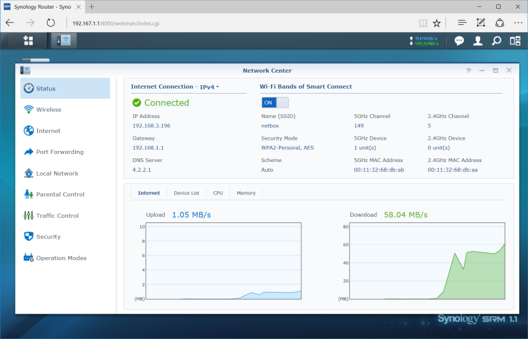Click gateway value 192.168.1.1
528x339 pixels.
click(x=148, y=147)
